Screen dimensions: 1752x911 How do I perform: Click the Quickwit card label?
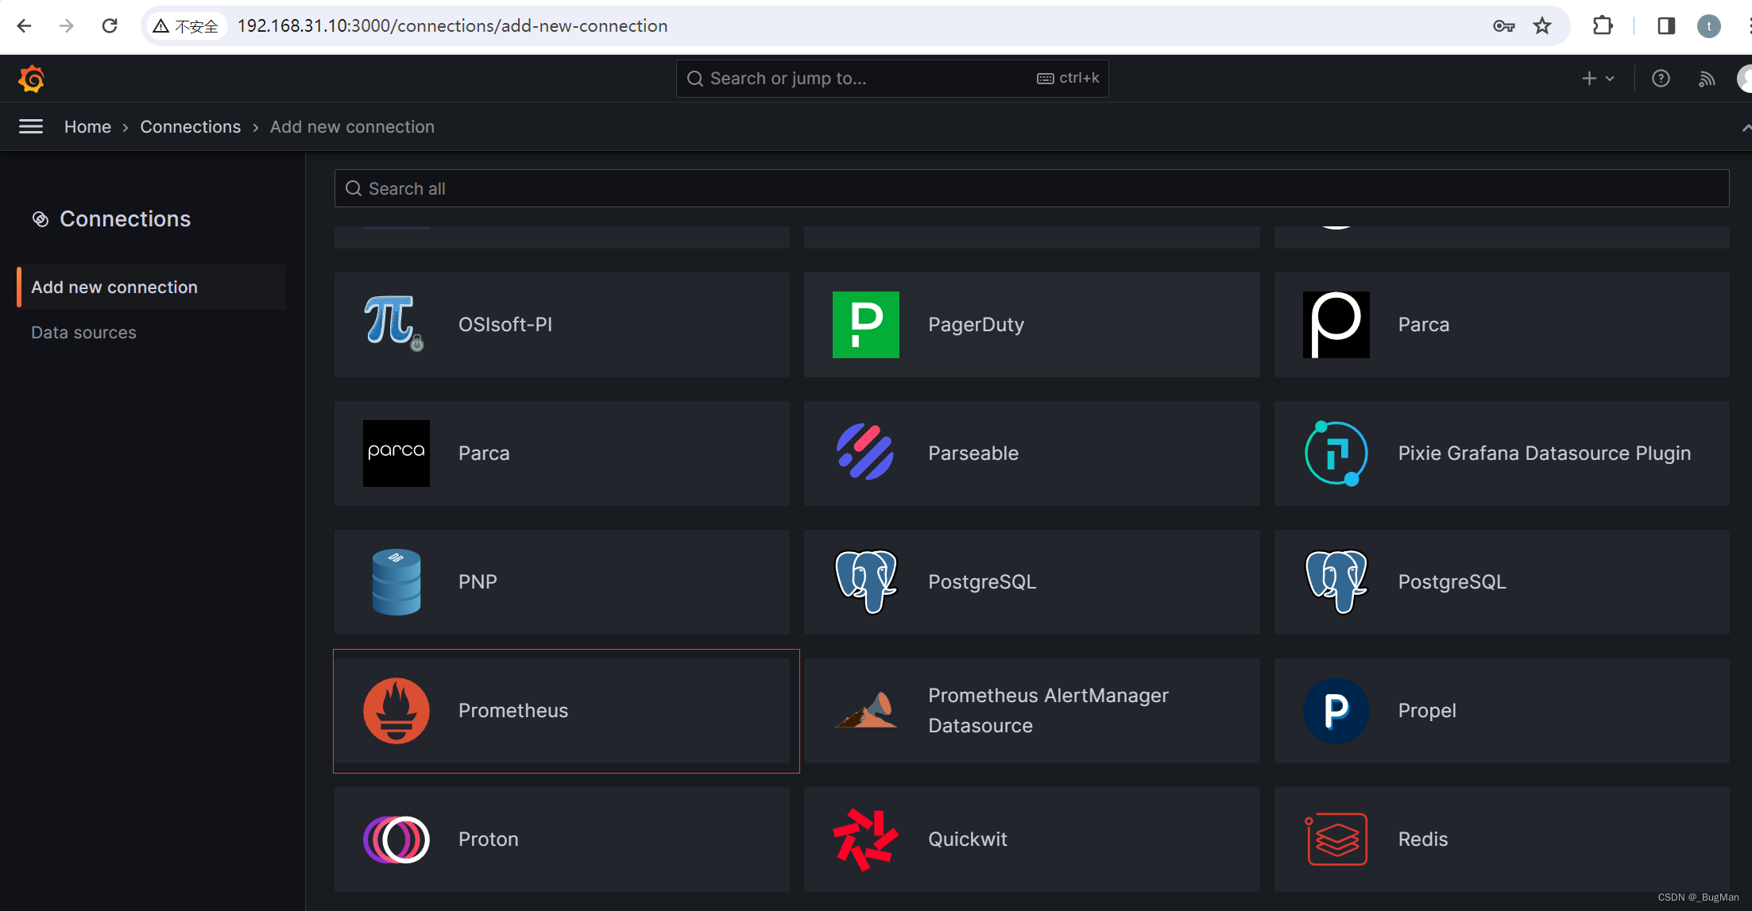click(967, 840)
